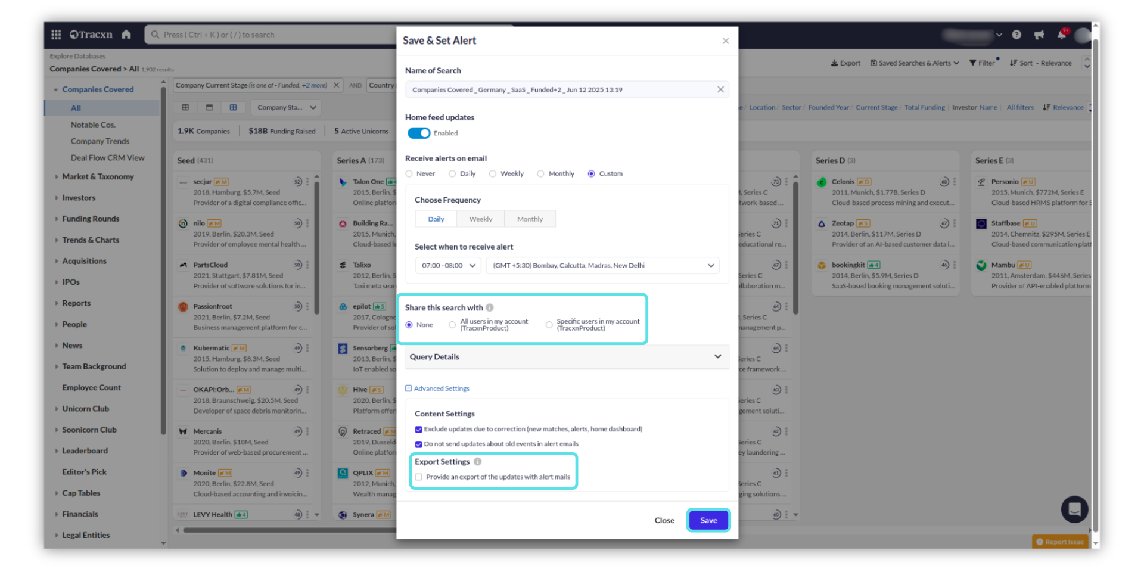Uncheck Exclude updates due to correction

point(418,430)
